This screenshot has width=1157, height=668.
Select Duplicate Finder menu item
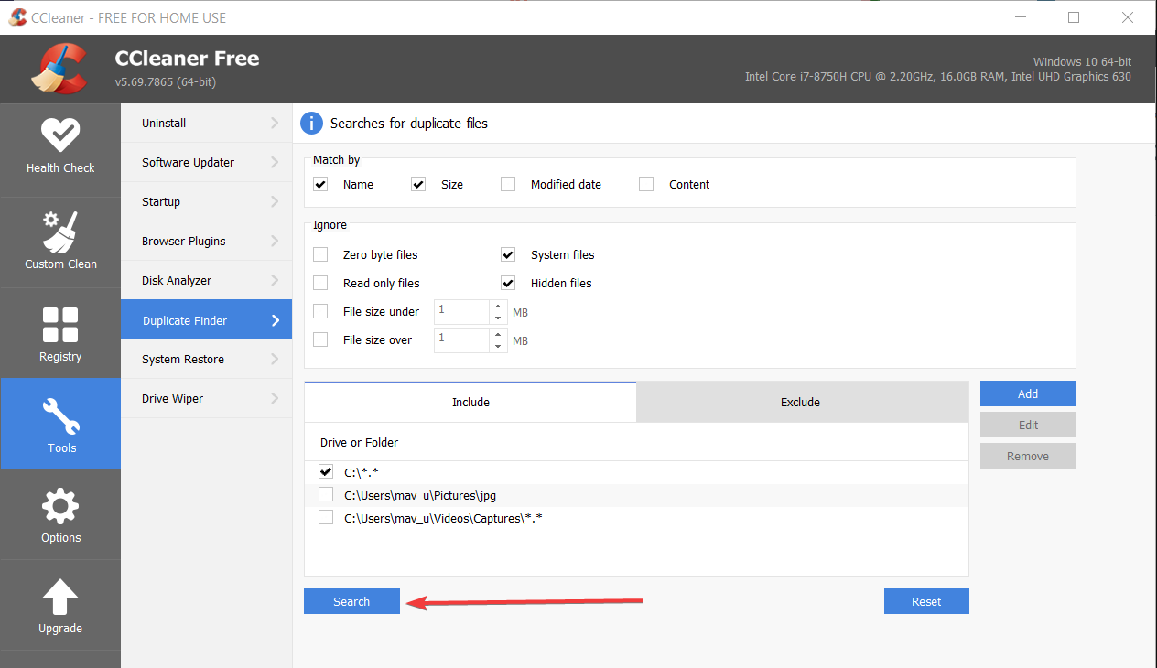206,320
